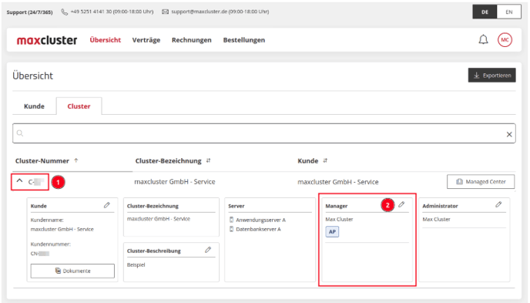The image size is (530, 303).
Task: Clear the search field with X icon
Action: 509,134
